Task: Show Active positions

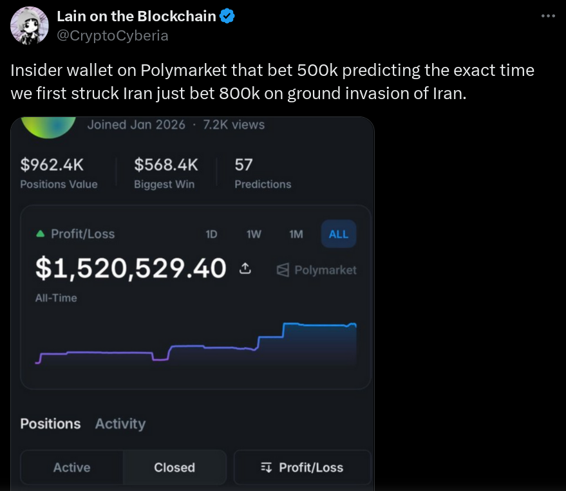Action: tap(71, 468)
